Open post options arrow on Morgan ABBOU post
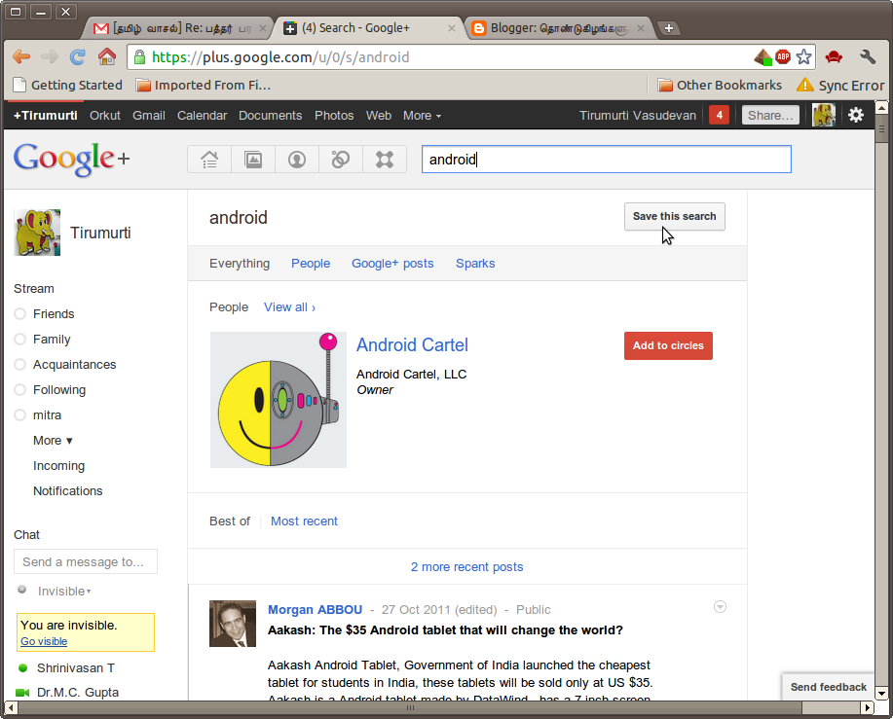 (x=720, y=607)
